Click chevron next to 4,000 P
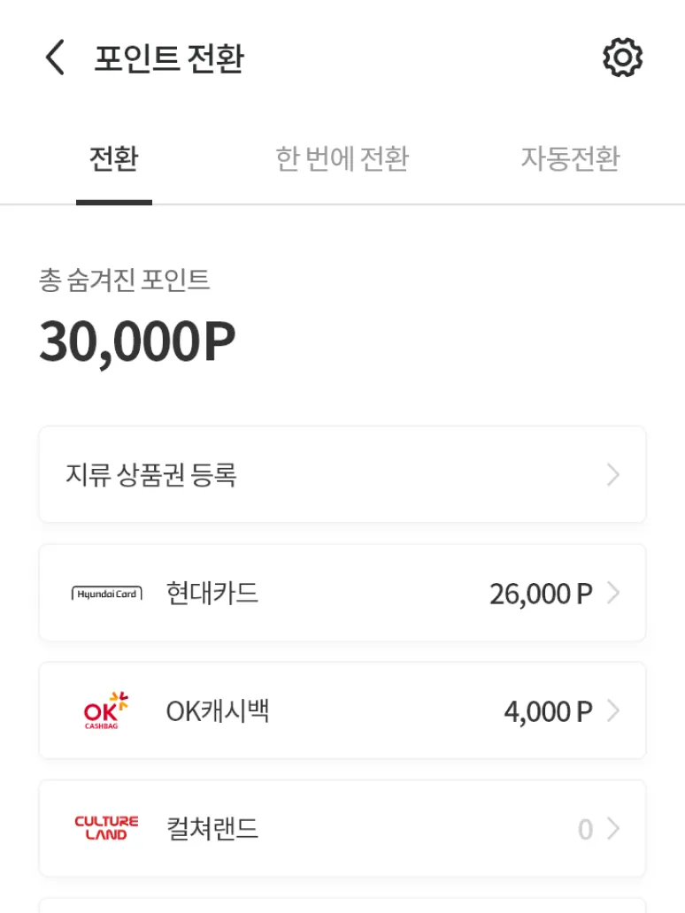685x913 pixels. click(612, 711)
